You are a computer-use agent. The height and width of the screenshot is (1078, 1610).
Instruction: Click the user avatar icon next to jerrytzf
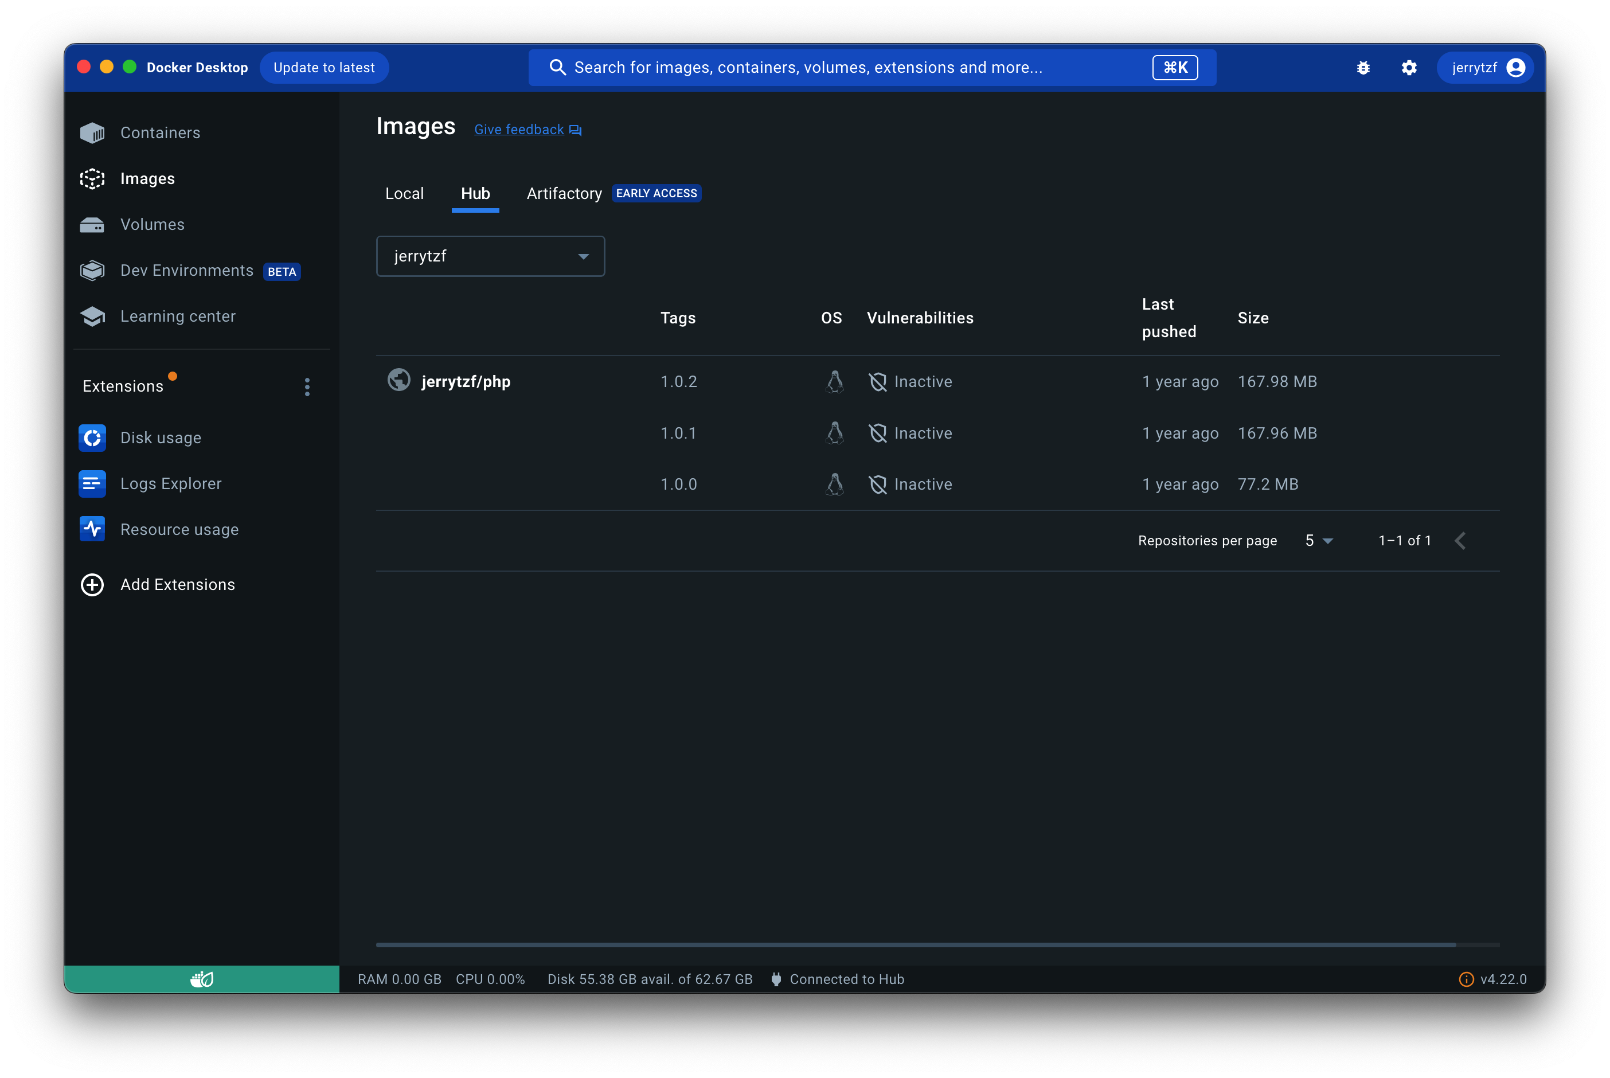(x=1516, y=68)
